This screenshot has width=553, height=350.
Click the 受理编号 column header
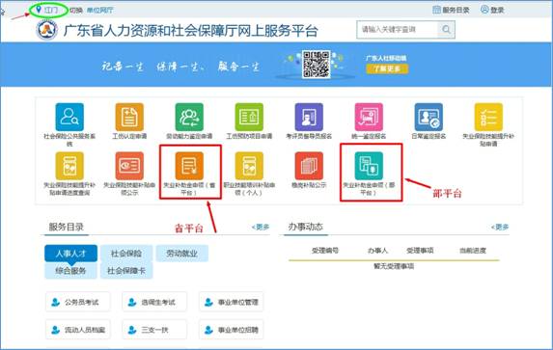tap(325, 251)
